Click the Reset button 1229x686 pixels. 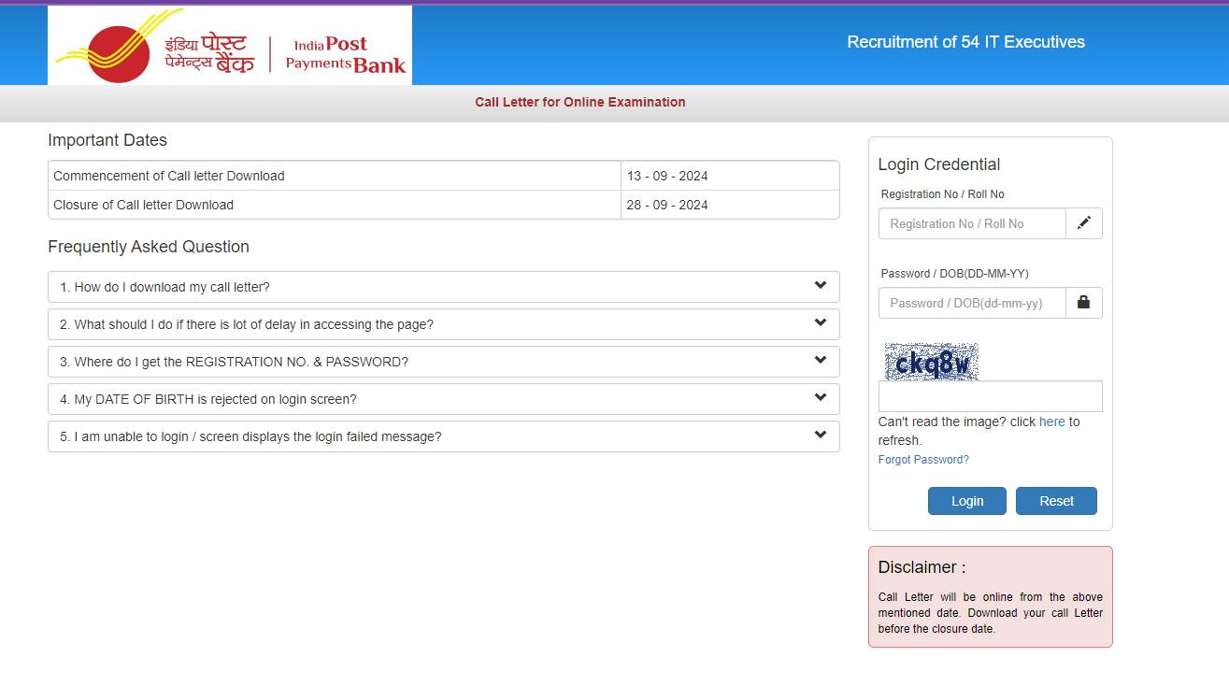(x=1056, y=501)
